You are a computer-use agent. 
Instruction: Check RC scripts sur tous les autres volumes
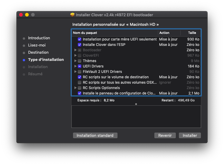click(80, 82)
